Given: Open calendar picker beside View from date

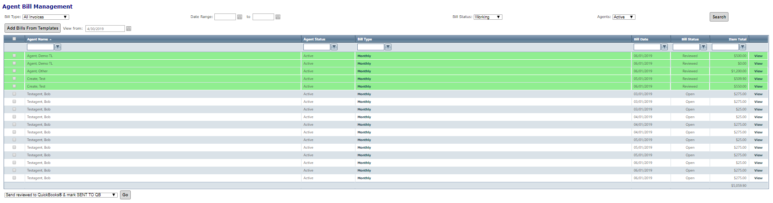Looking at the screenshot, I should pos(129,29).
